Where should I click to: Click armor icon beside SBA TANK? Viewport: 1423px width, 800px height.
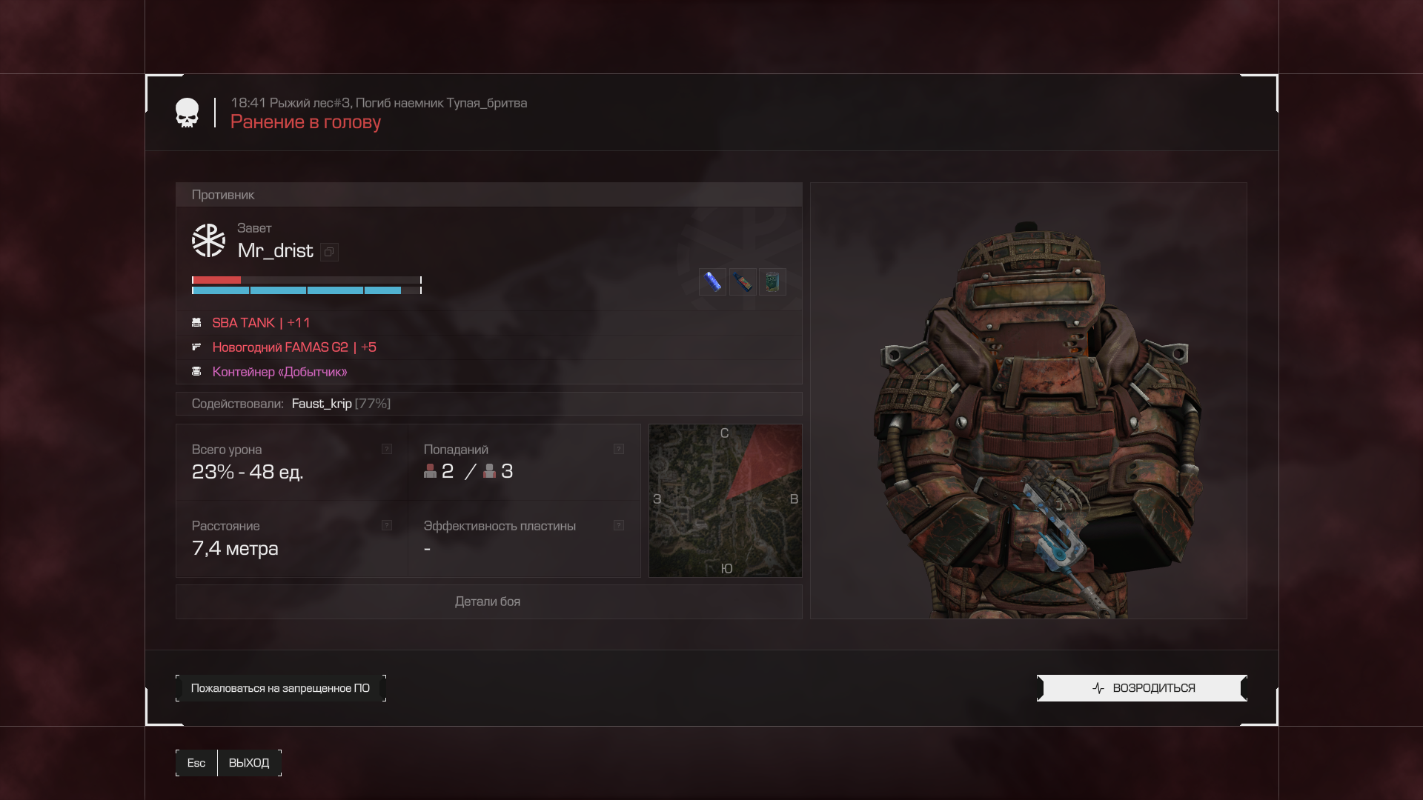click(x=196, y=323)
